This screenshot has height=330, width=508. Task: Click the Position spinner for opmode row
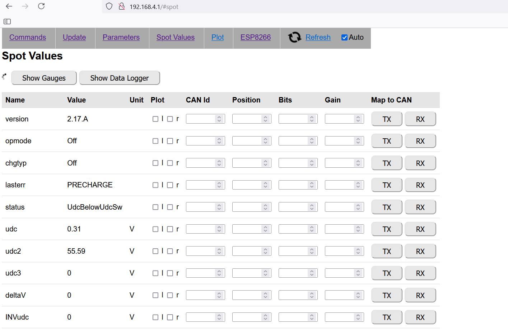(x=265, y=141)
